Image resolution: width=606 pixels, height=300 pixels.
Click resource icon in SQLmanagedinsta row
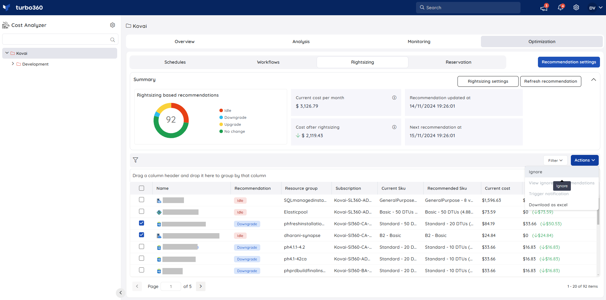[x=159, y=201]
